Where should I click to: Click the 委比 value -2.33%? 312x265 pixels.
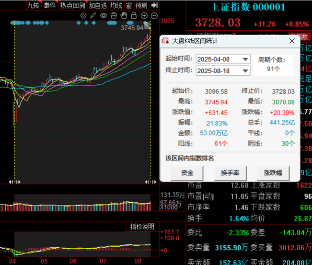coord(238,232)
